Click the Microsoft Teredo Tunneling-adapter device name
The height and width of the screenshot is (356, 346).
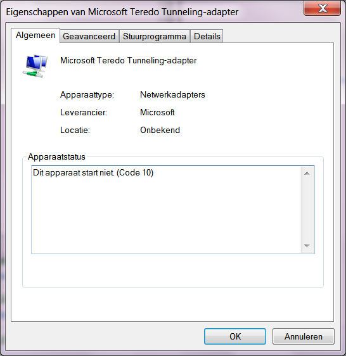(x=129, y=61)
